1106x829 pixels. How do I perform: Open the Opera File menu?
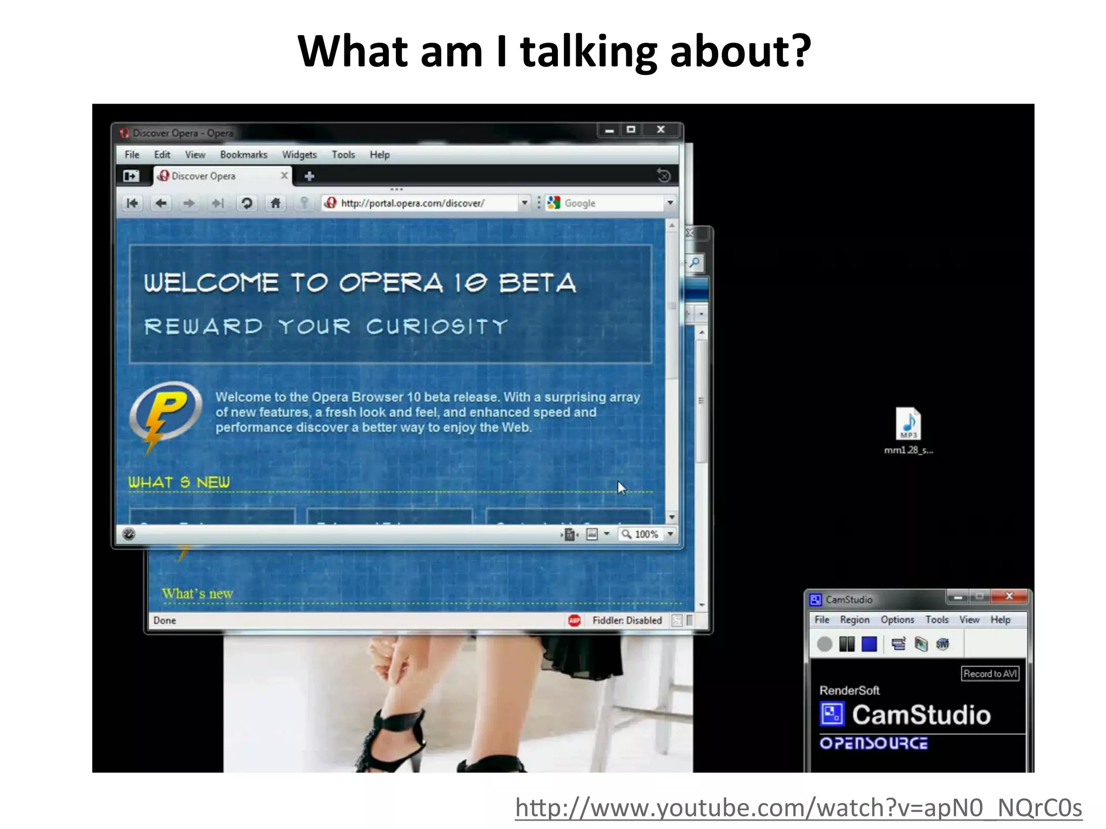pos(132,155)
